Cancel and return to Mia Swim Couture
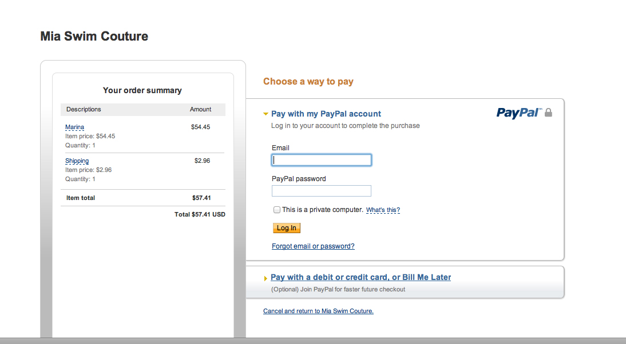Image resolution: width=626 pixels, height=344 pixels. [318, 311]
